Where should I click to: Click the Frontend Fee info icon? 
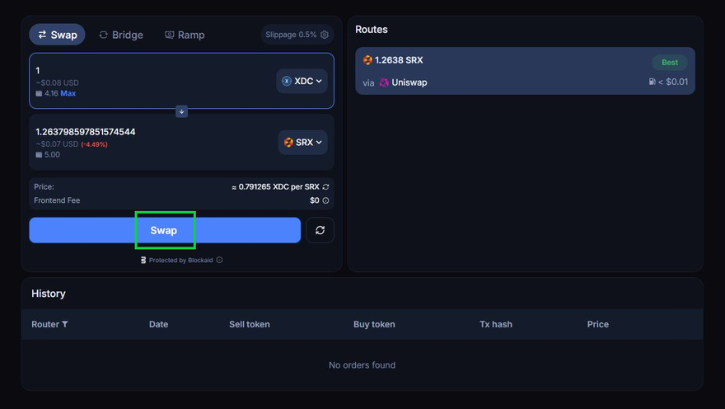pyautogui.click(x=325, y=200)
